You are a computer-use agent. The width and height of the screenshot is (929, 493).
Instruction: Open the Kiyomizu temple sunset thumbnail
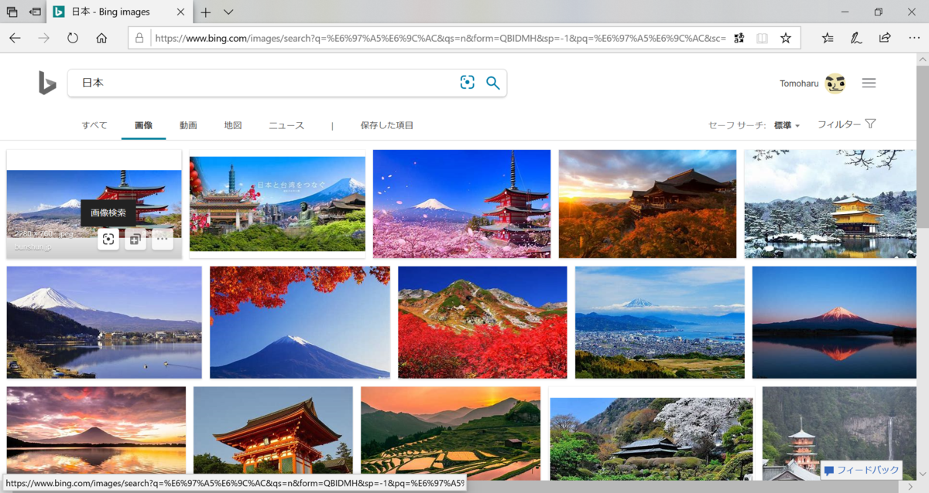pos(647,204)
